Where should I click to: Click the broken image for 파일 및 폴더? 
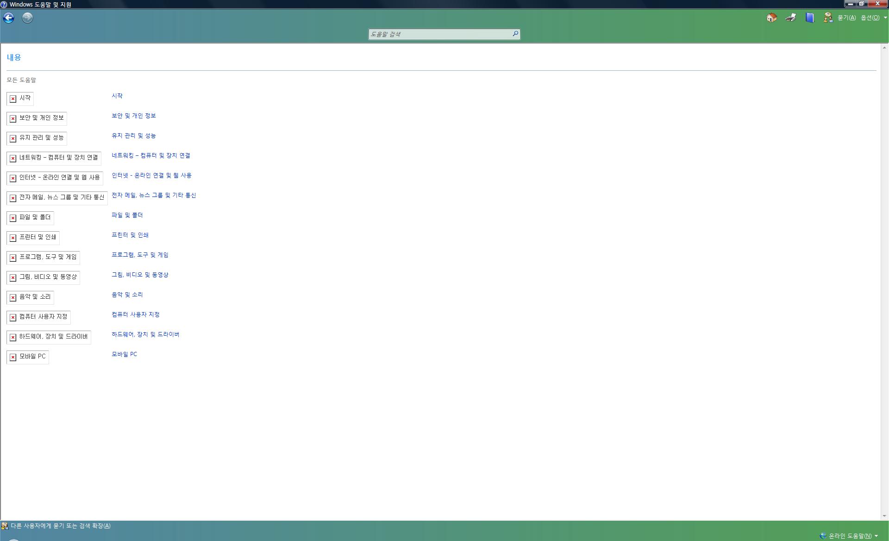pyautogui.click(x=30, y=218)
